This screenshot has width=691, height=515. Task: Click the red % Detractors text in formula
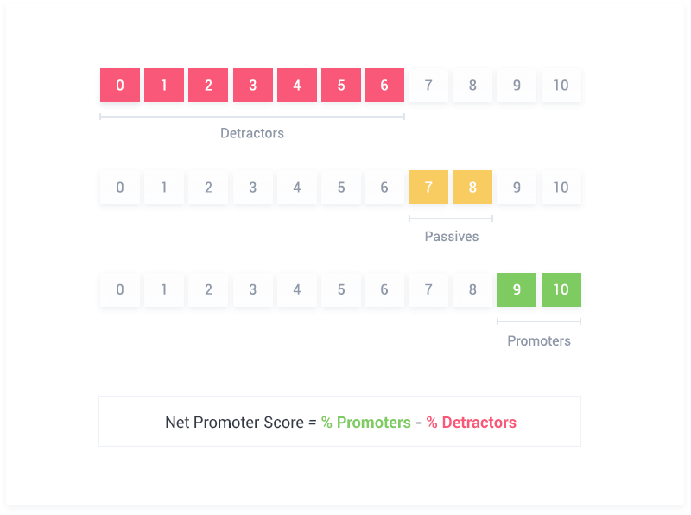471,423
